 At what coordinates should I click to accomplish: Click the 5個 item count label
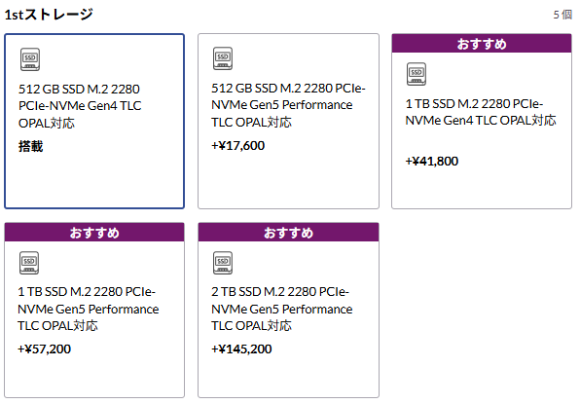point(562,15)
